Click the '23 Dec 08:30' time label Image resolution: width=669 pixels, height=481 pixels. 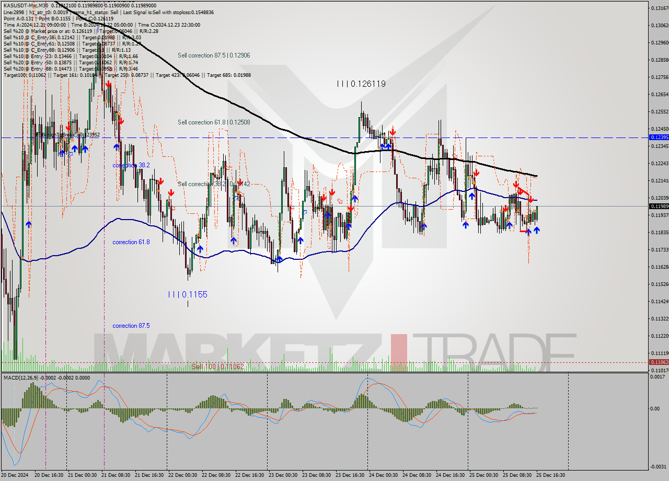[317, 475]
